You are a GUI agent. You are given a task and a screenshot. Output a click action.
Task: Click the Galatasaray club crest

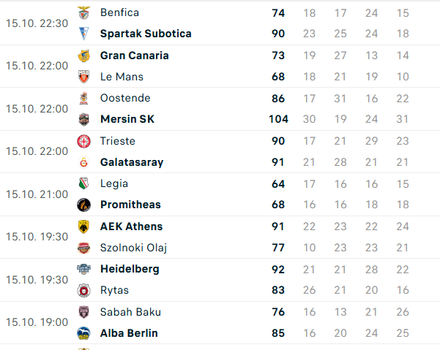coord(84,162)
